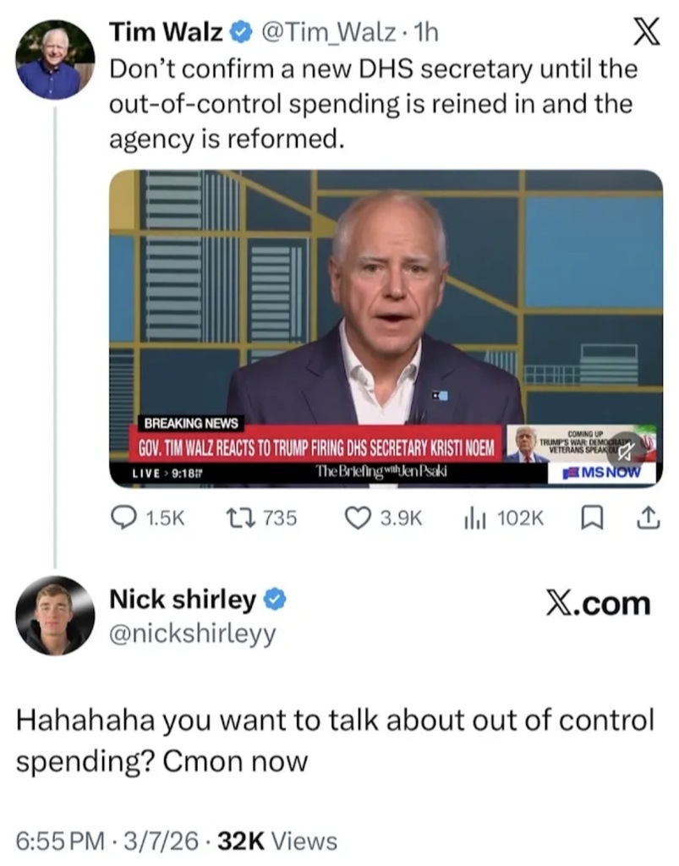Click the repost arrows icon
The height and width of the screenshot is (866, 679).
click(240, 518)
